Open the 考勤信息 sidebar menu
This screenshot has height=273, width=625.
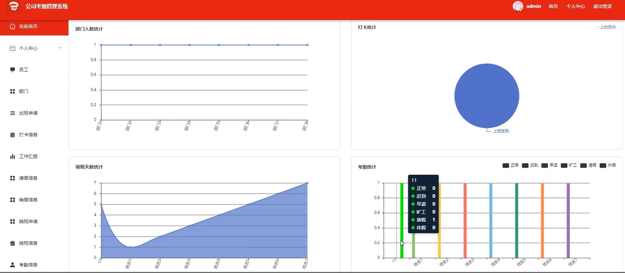click(34, 264)
